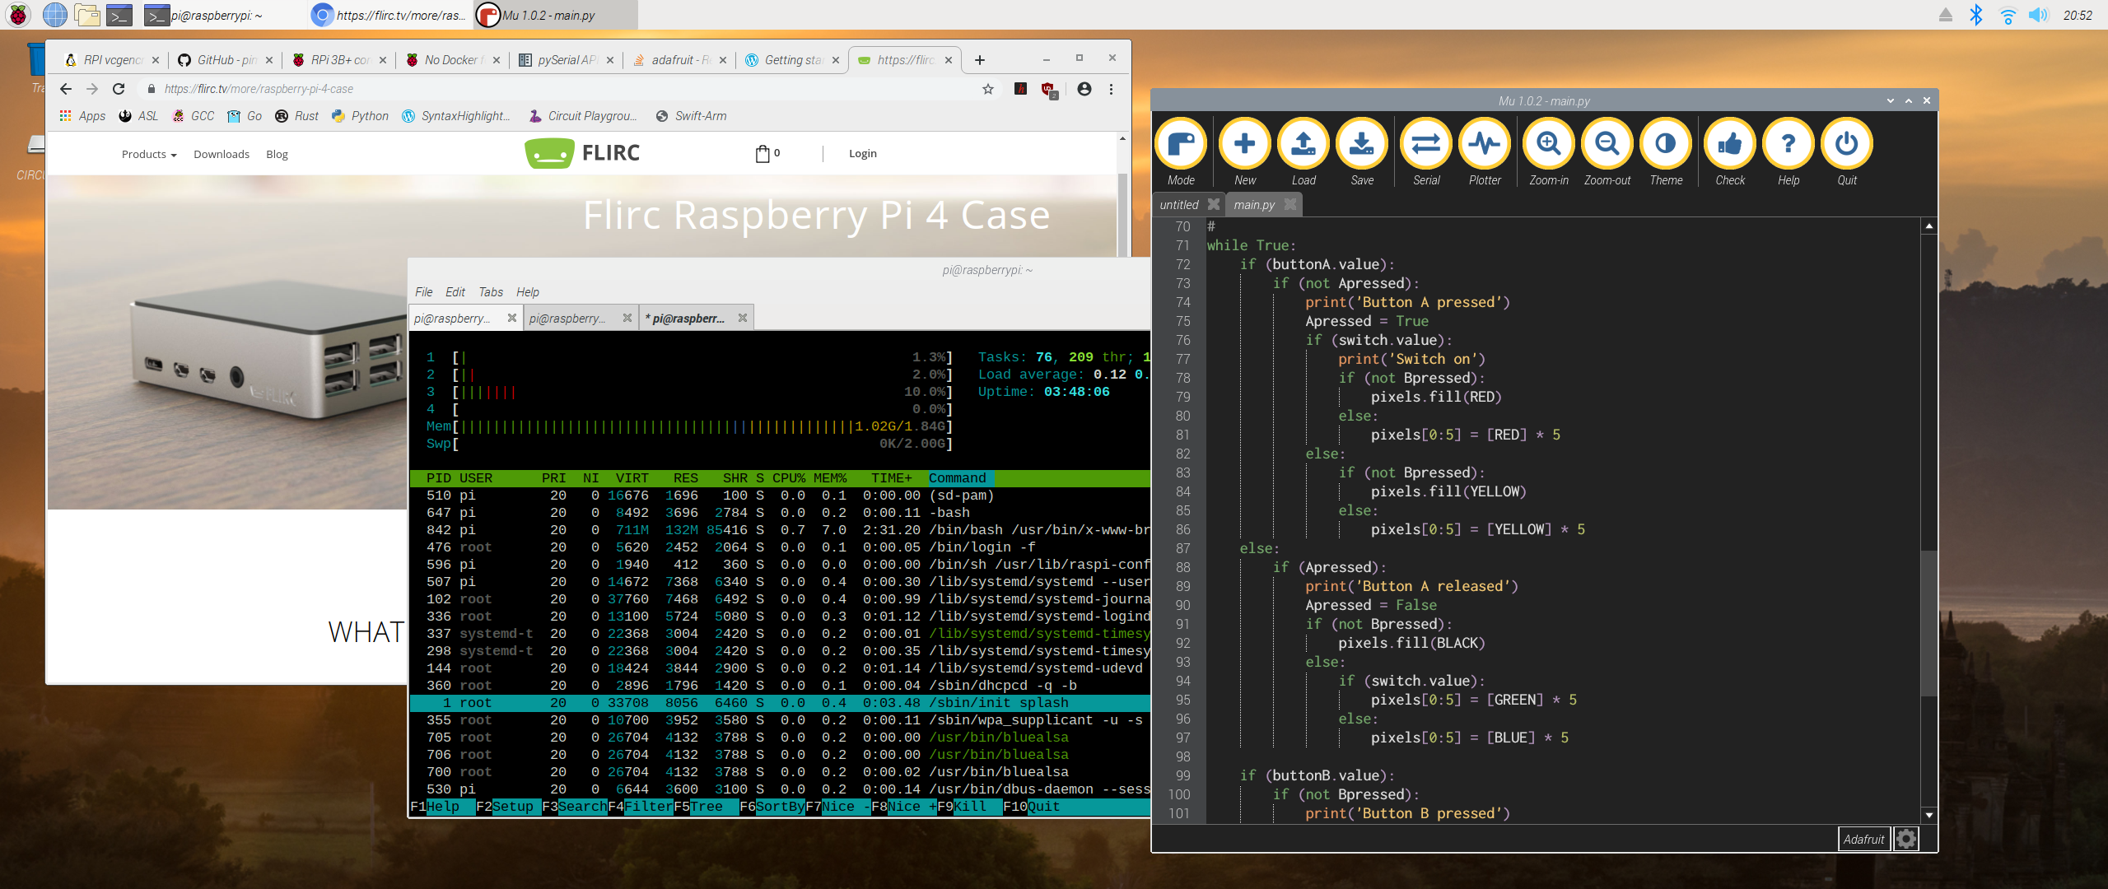The width and height of the screenshot is (2108, 889).
Task: Zoom-out the Mu editor text
Action: tap(1607, 152)
